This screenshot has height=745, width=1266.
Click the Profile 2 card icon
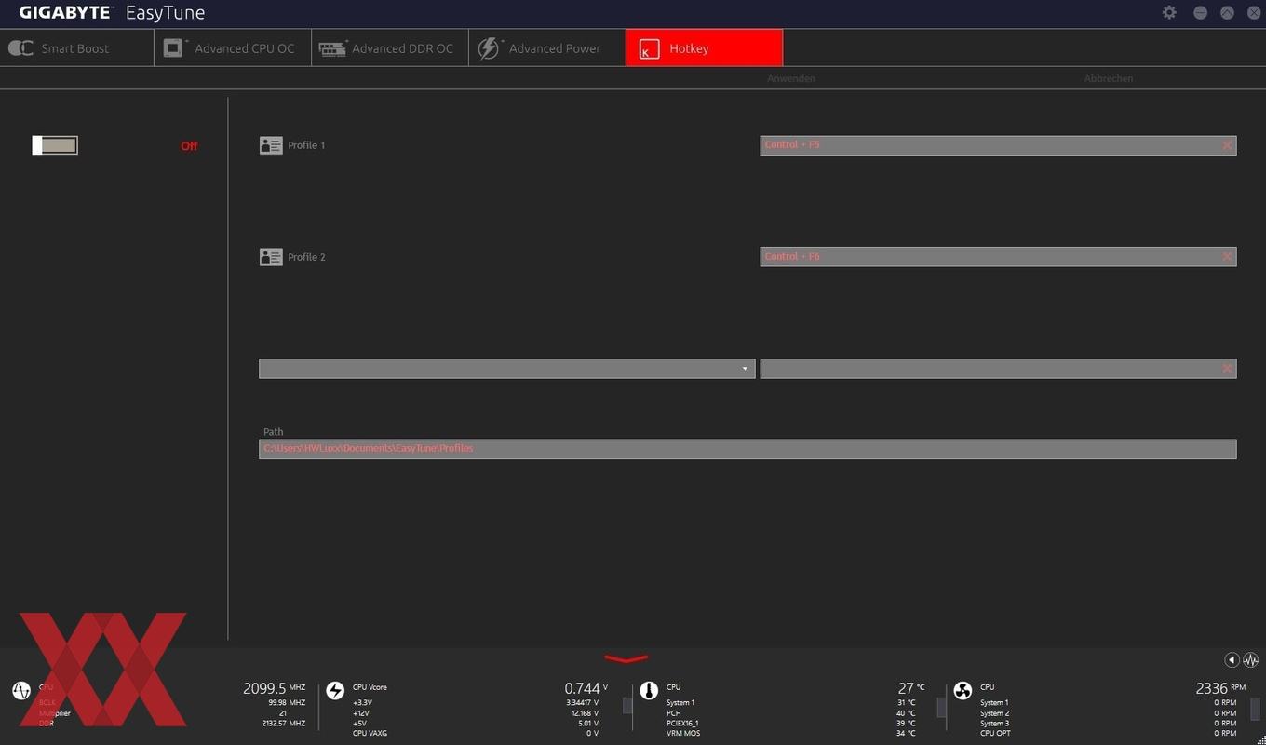pyautogui.click(x=271, y=257)
